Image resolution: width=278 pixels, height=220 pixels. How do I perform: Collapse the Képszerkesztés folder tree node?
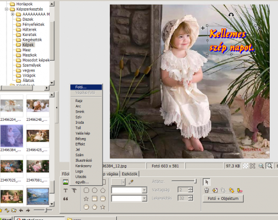click(6, 9)
